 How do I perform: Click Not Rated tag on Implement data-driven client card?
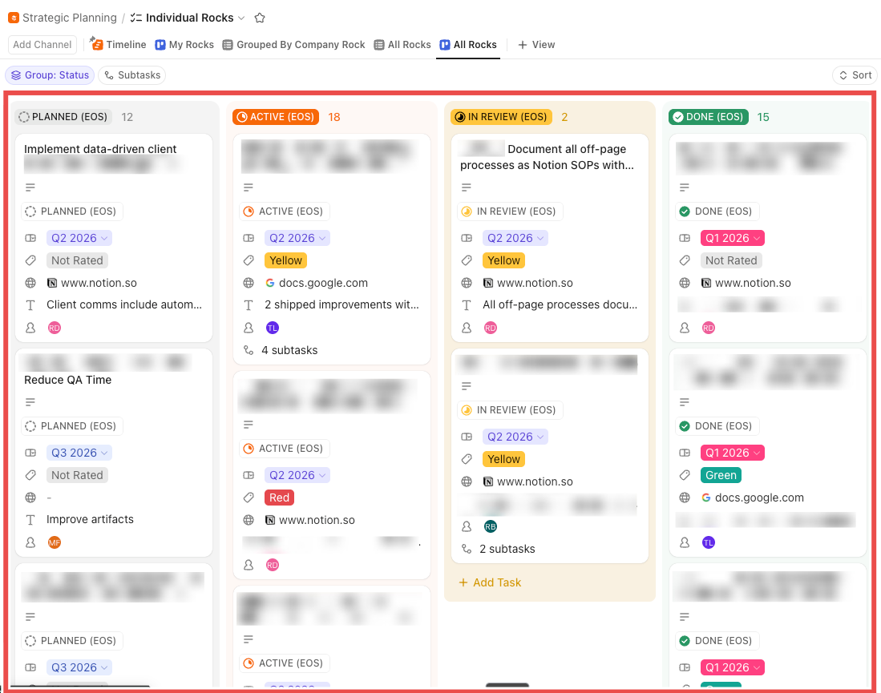78,260
